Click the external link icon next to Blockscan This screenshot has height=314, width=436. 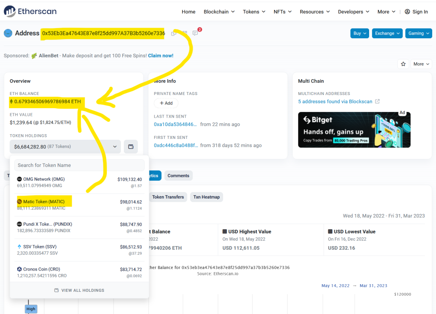pyautogui.click(x=377, y=101)
